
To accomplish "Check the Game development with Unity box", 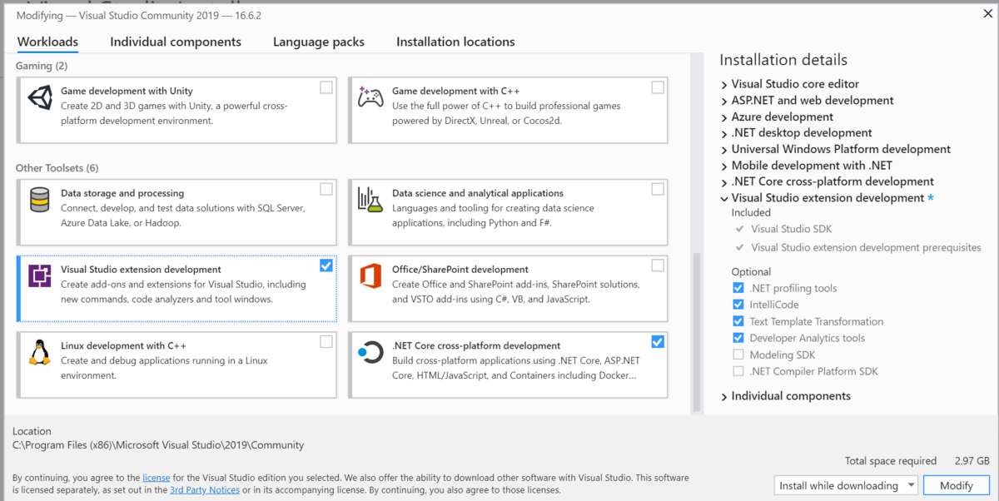I will (326, 87).
